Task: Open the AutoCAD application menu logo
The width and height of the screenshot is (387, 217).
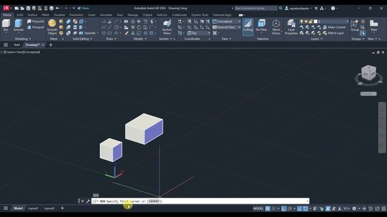Action: [x=7, y=8]
